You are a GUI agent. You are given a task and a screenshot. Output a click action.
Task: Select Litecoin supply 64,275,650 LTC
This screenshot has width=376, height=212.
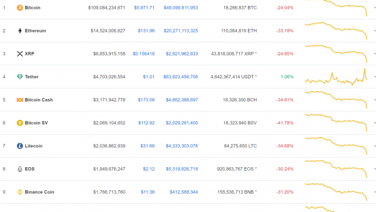tap(240, 146)
